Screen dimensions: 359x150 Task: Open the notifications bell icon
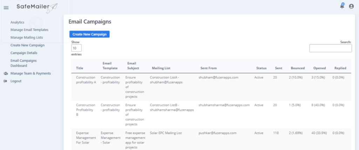(x=342, y=6)
